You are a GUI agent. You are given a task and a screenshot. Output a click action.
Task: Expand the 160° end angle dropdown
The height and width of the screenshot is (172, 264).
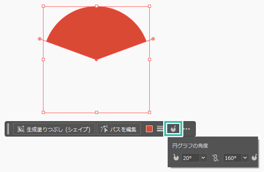[245, 158]
